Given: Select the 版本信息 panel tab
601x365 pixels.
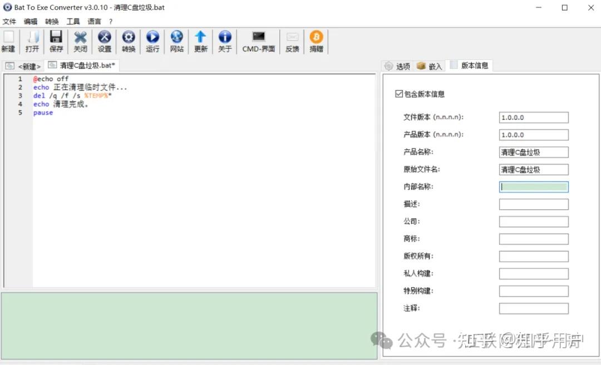Looking at the screenshot, I should 469,66.
